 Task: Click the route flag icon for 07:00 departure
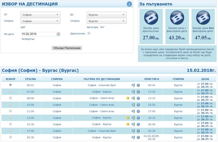133,92
